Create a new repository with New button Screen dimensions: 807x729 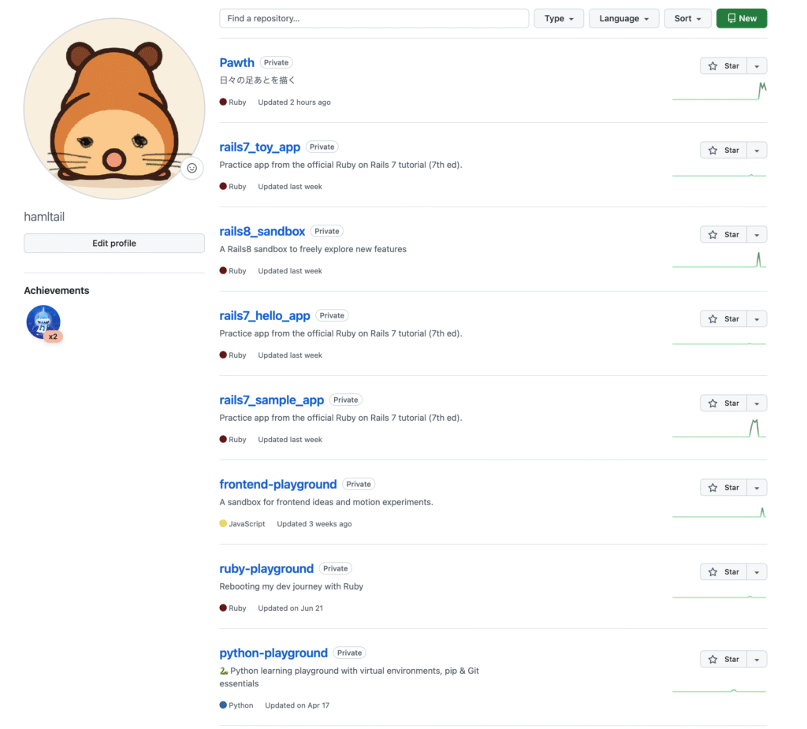742,19
